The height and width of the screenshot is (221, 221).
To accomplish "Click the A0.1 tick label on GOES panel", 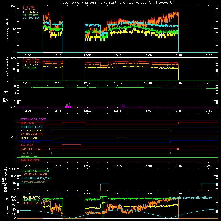I will pyautogui.click(x=13, y=107).
